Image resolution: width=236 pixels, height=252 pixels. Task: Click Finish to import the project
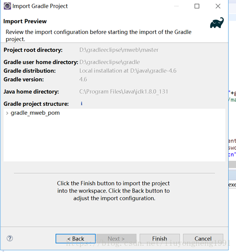click(x=160, y=239)
